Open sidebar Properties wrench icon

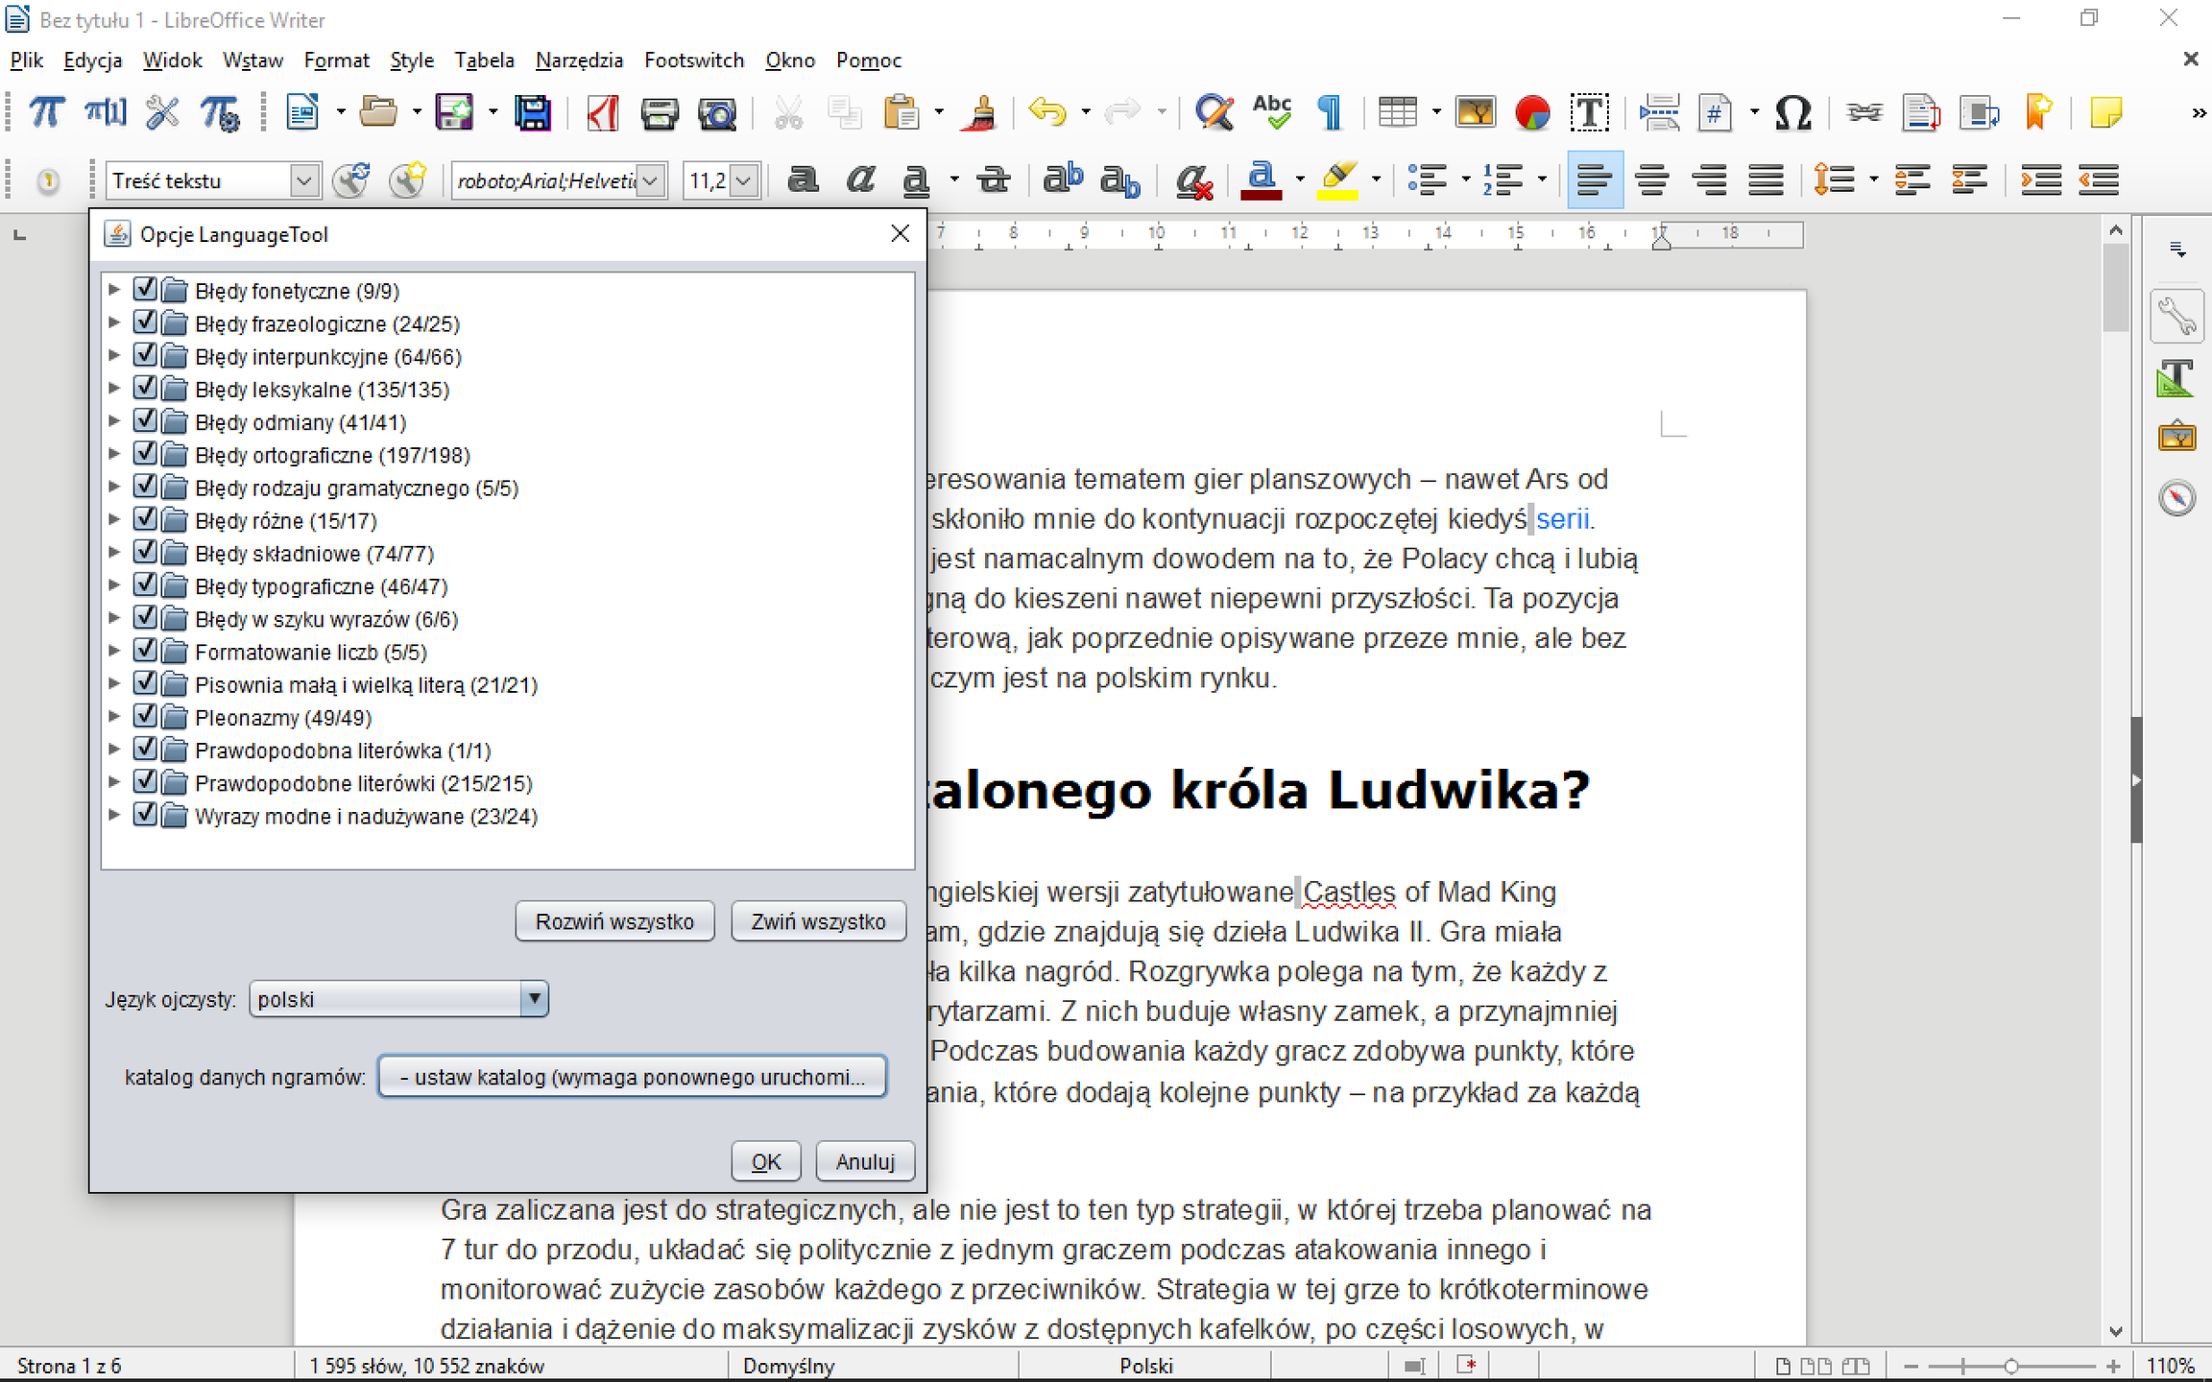[x=2176, y=316]
